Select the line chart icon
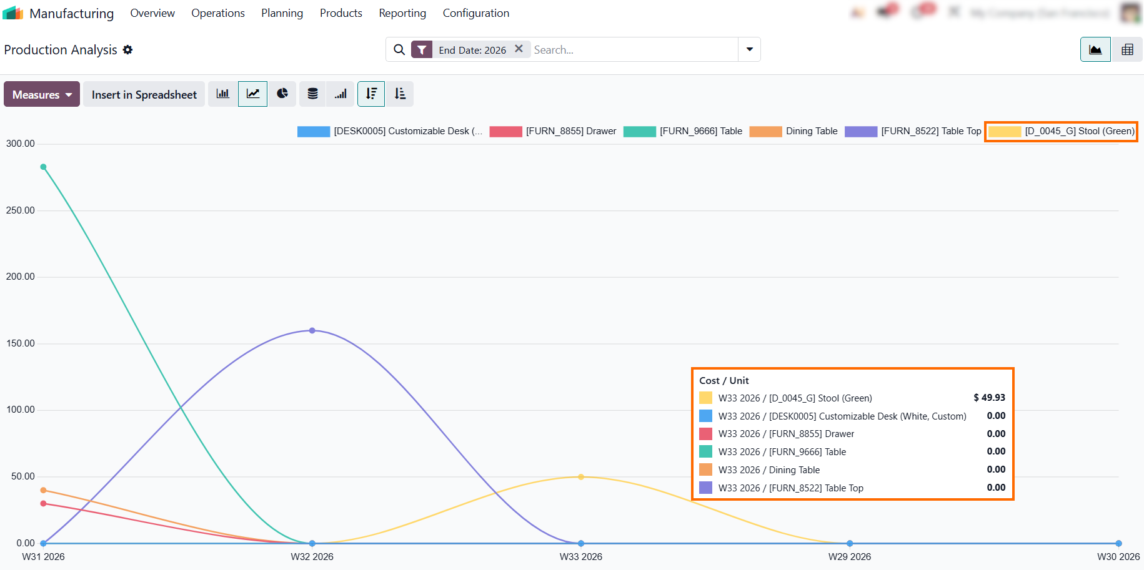Screen dimensions: 1144x570 click(252, 94)
